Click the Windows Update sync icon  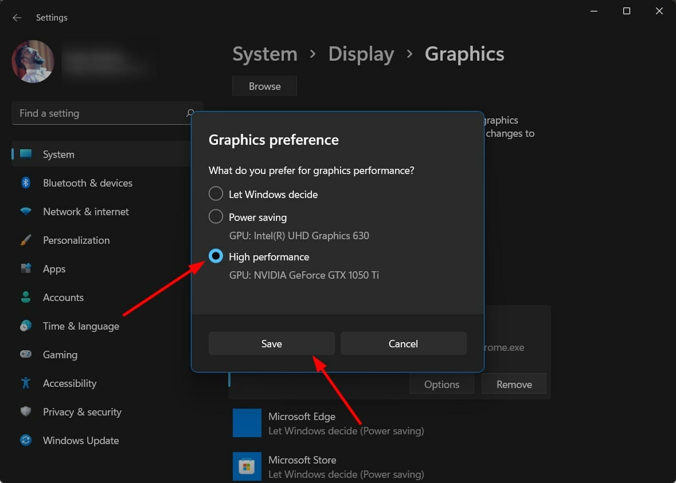pos(26,441)
